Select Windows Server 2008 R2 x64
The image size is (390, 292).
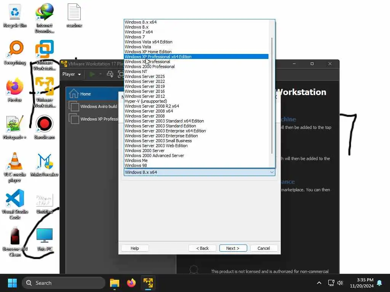click(x=196, y=106)
